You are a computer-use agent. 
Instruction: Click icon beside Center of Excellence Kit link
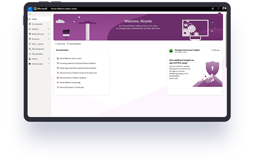(58, 73)
